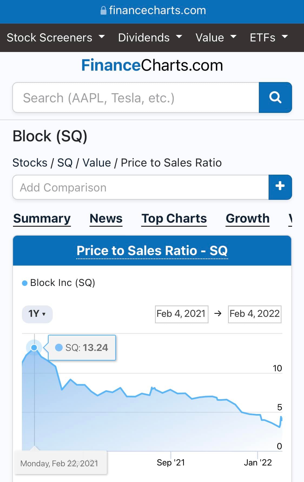Open the 1Y time range selector

click(x=37, y=314)
